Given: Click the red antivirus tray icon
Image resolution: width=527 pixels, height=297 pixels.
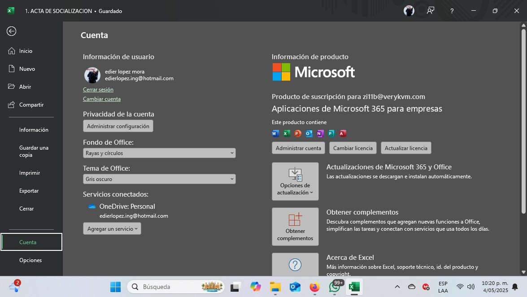Looking at the screenshot, I should [426, 287].
